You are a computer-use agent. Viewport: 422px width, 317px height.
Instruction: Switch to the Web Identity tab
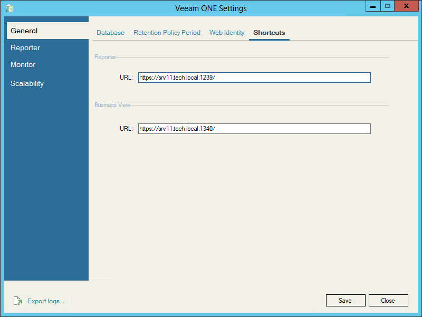point(227,33)
